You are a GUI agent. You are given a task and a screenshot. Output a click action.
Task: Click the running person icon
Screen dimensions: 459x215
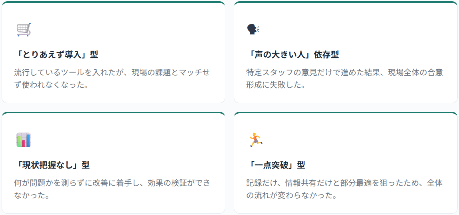tap(255, 140)
